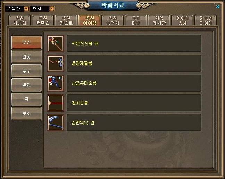Select the 심판의낫'암 scythe icon
The image size is (225, 179).
(56, 123)
